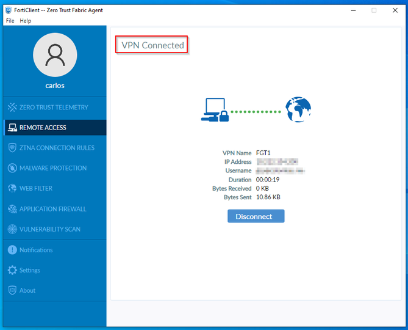Minimize the FortiClient window
408x330 pixels.
353,10
